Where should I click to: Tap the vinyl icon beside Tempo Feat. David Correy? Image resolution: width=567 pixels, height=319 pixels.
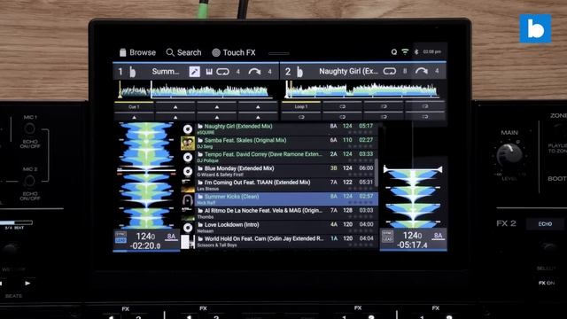(x=188, y=158)
